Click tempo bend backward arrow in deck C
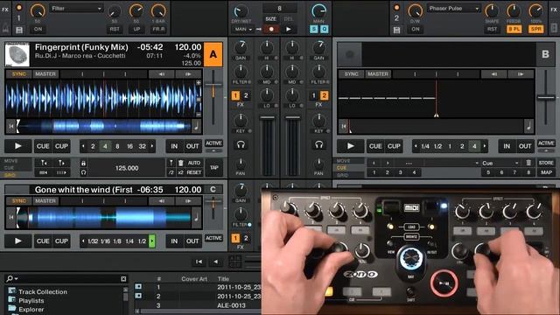This screenshot has width=560, height=315. (161, 201)
